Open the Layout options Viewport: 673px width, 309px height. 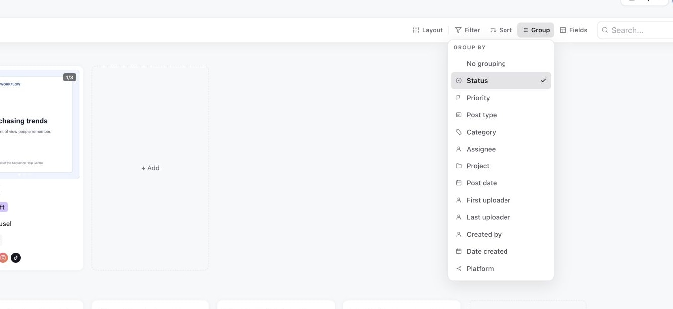pyautogui.click(x=427, y=30)
